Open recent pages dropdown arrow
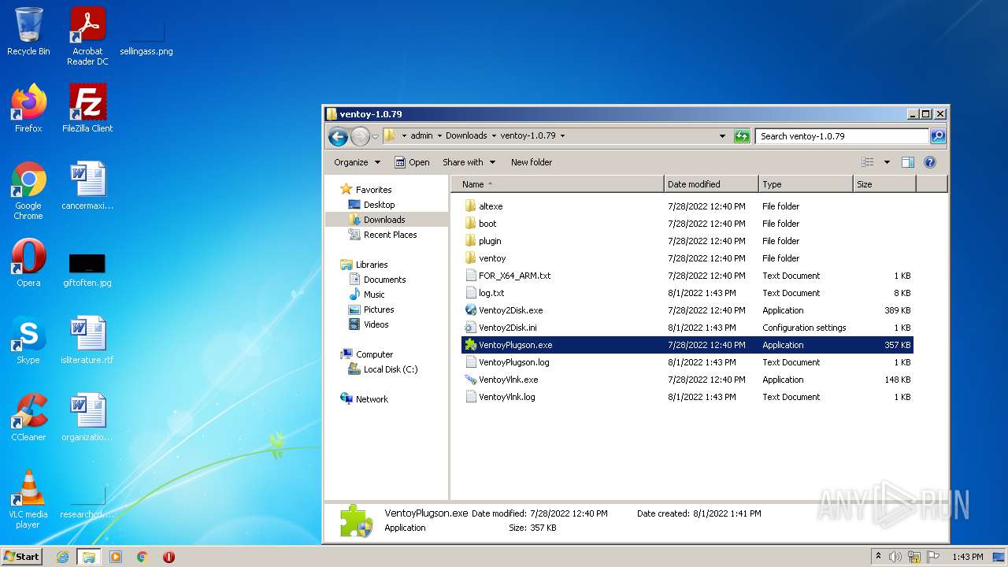This screenshot has height=567, width=1008. pyautogui.click(x=375, y=136)
